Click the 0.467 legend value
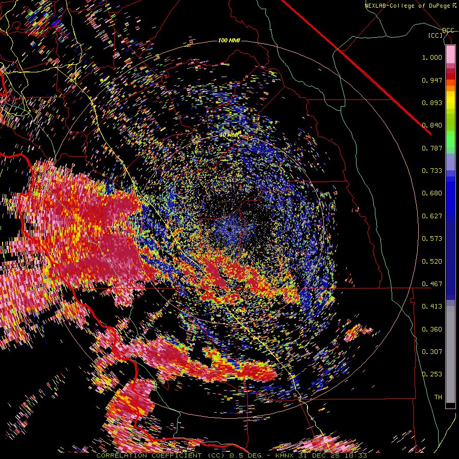Image resolution: width=459 pixels, height=459 pixels. pyautogui.click(x=432, y=284)
